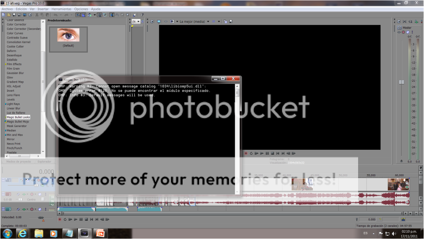The width and height of the screenshot is (424, 239).
Task: Select the Light Rays effect
Action: [13, 104]
